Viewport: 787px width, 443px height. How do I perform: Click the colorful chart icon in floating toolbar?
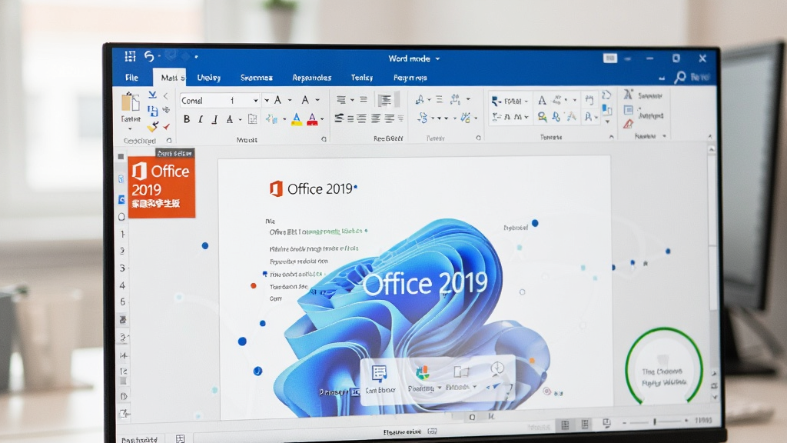pyautogui.click(x=422, y=373)
